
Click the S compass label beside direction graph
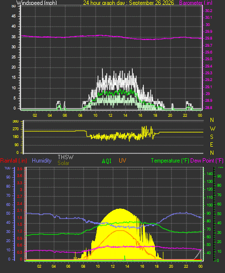pos(212,137)
